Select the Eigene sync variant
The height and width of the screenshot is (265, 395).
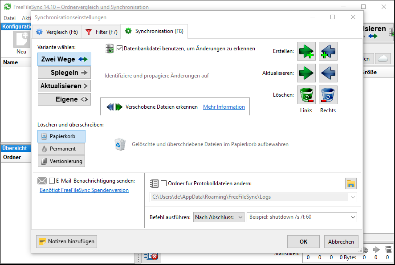64,99
